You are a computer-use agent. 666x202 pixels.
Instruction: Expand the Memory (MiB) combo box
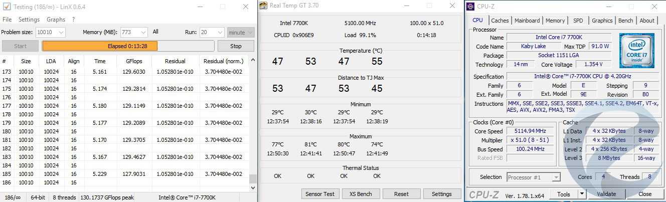(142, 32)
